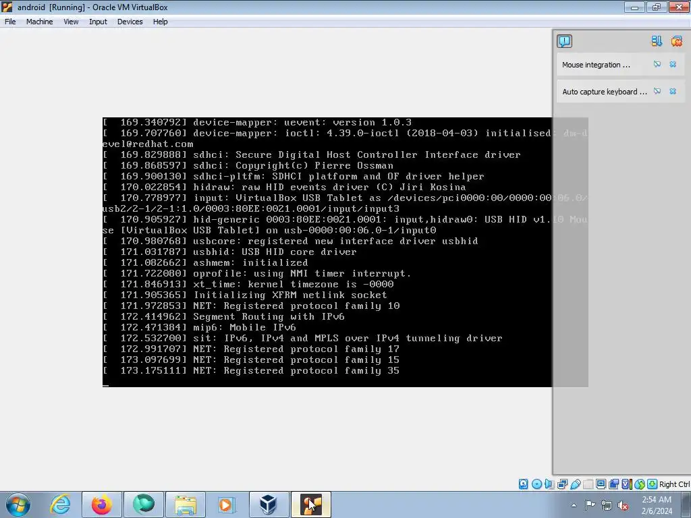691x518 pixels.
Task: Click the notification order arrow icon
Action: [x=657, y=41]
